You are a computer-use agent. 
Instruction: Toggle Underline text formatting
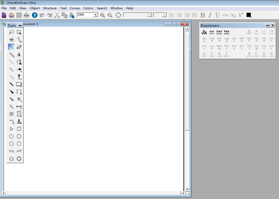pyautogui.click(x=218, y=15)
